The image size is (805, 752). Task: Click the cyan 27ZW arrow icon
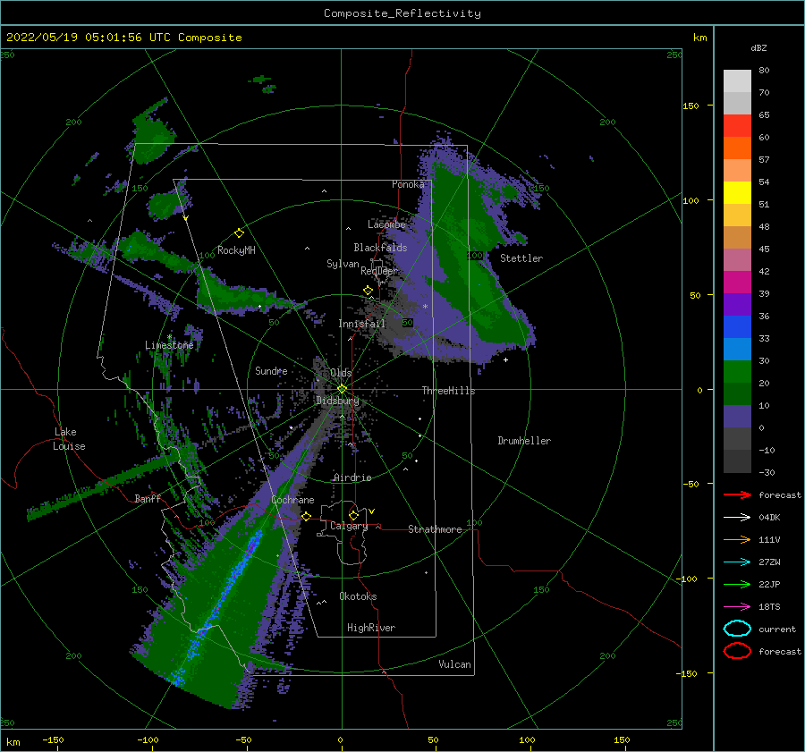(x=737, y=562)
